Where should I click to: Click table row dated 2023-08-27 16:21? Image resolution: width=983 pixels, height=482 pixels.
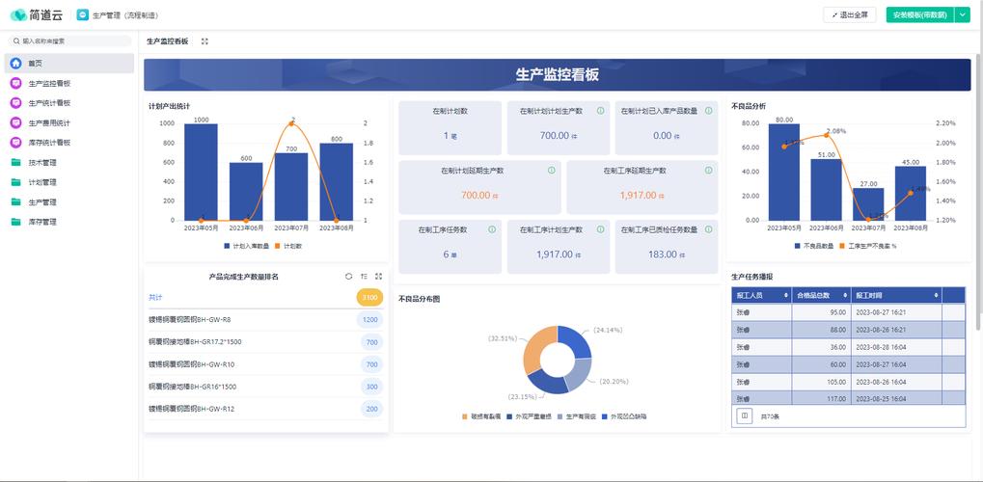tap(848, 312)
